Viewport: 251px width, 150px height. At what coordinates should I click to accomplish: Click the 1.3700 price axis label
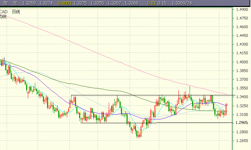click(x=242, y=79)
